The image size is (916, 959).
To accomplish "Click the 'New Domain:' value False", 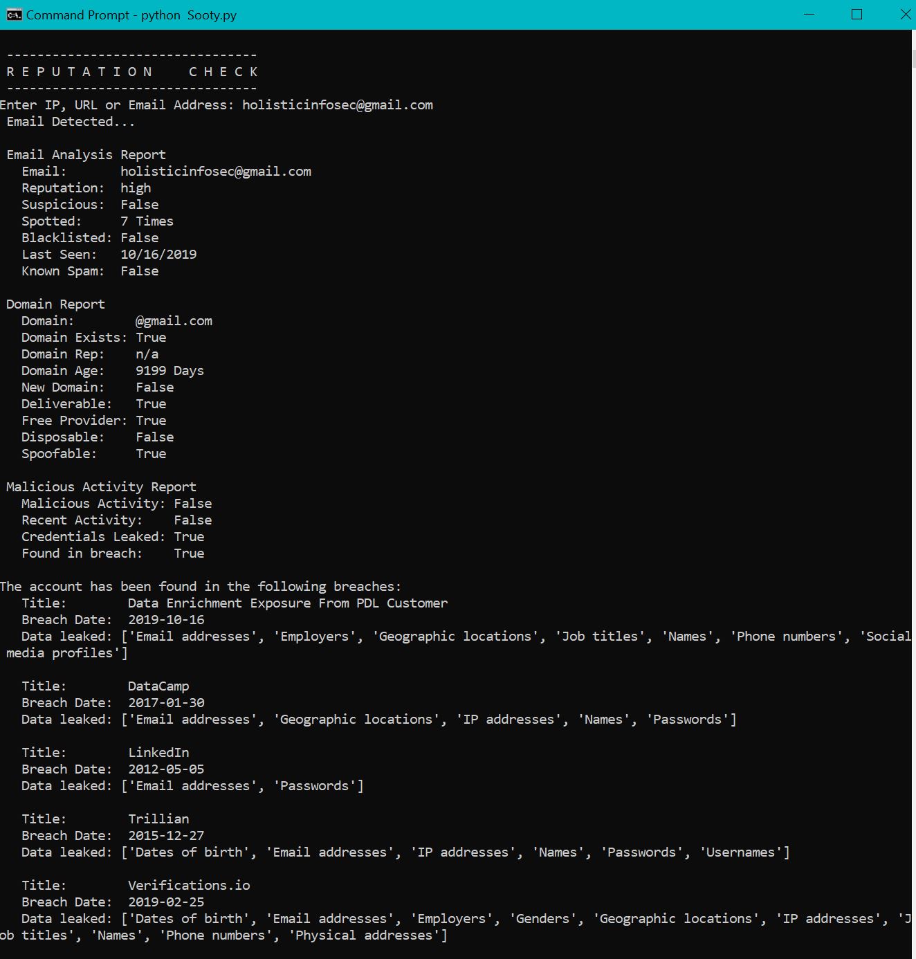I will (155, 387).
